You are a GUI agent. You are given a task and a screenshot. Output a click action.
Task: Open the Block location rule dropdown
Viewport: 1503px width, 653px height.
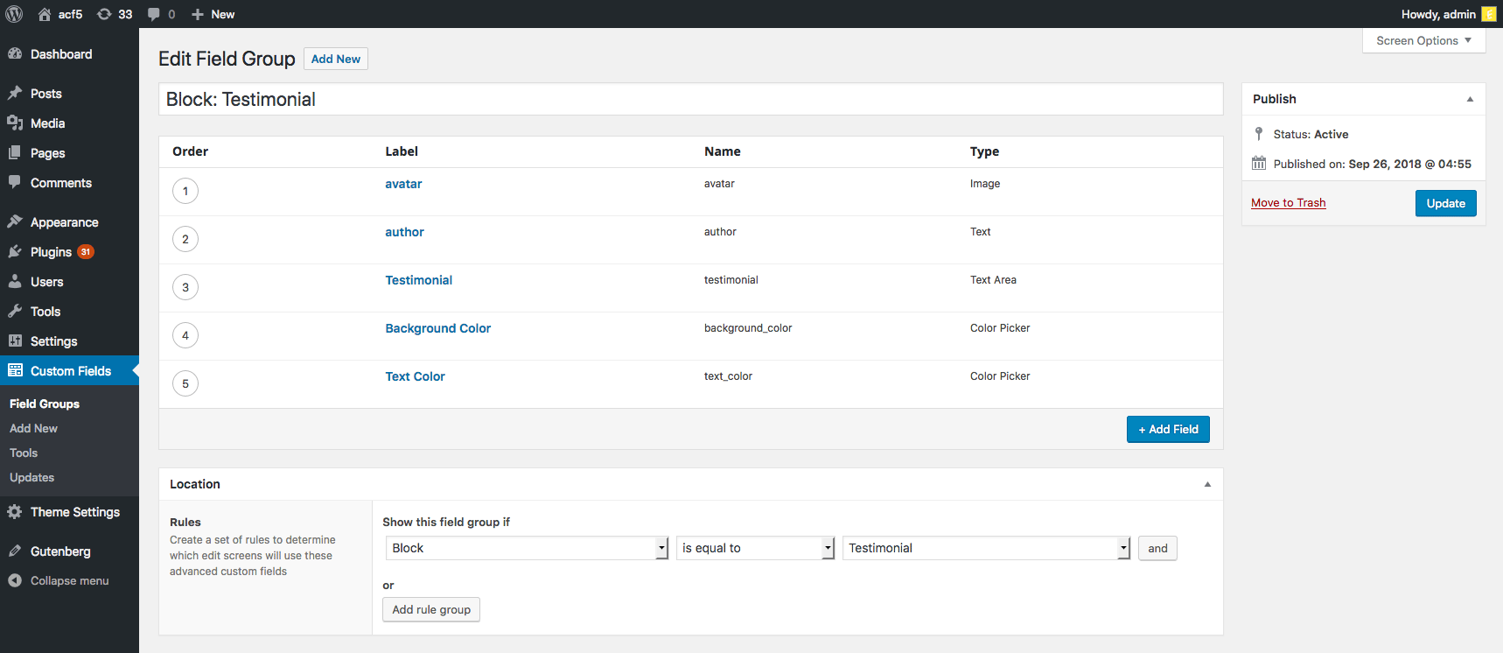coord(527,548)
